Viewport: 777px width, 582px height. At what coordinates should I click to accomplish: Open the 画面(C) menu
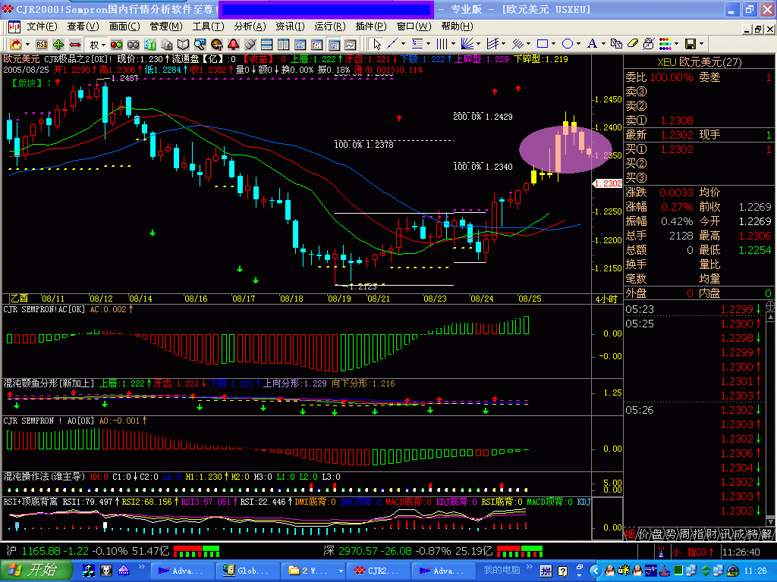[x=124, y=27]
